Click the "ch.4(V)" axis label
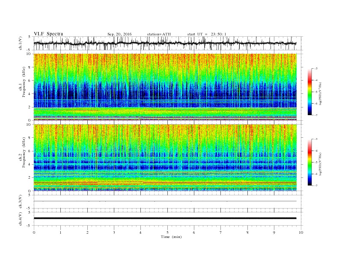339x261 pixels. click(x=21, y=219)
